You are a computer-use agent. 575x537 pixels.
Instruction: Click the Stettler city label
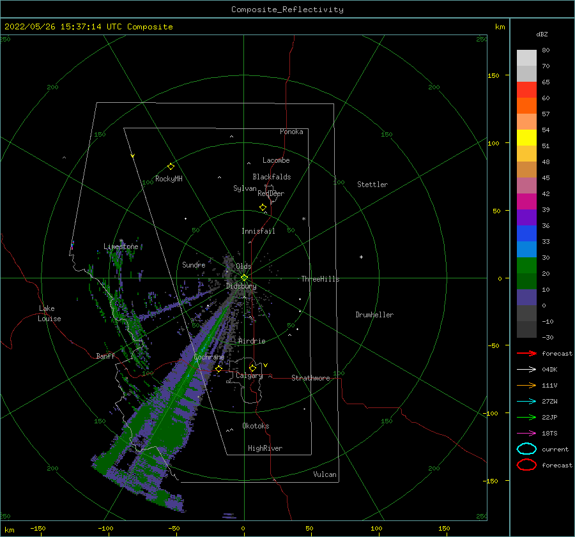pos(372,185)
